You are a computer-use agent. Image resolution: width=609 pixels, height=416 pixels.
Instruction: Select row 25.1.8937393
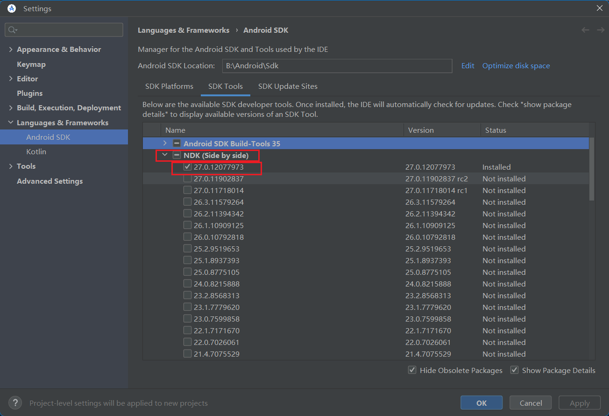(x=366, y=260)
